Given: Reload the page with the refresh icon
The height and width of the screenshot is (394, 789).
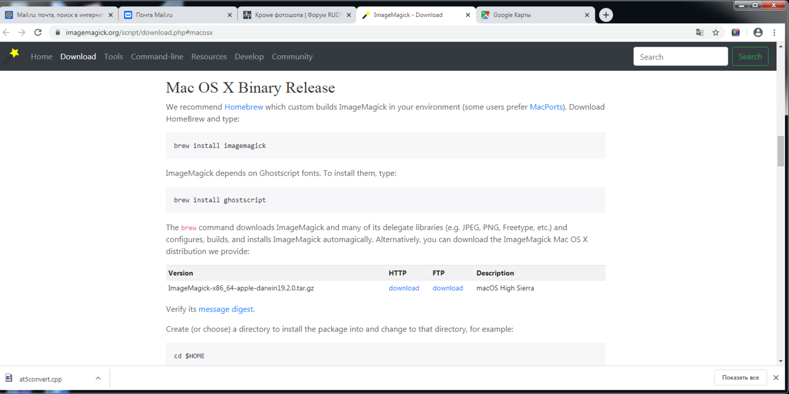Looking at the screenshot, I should click(x=38, y=33).
